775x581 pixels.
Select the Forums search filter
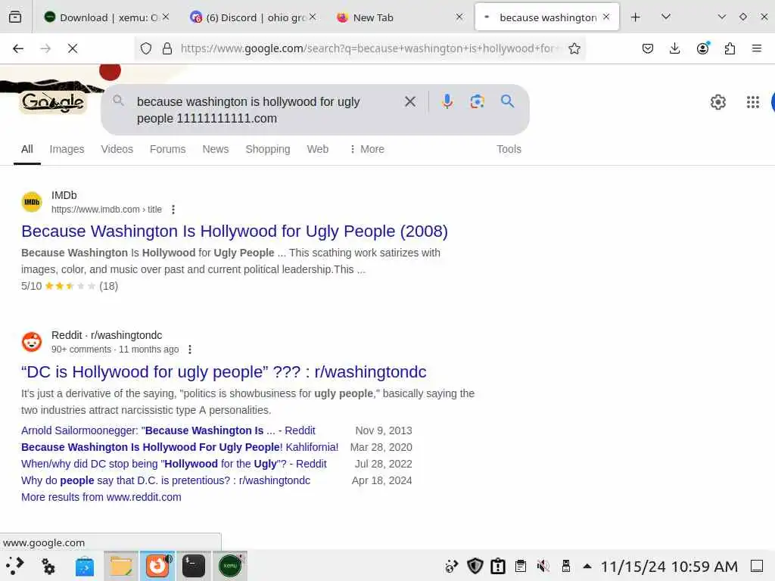[167, 149]
